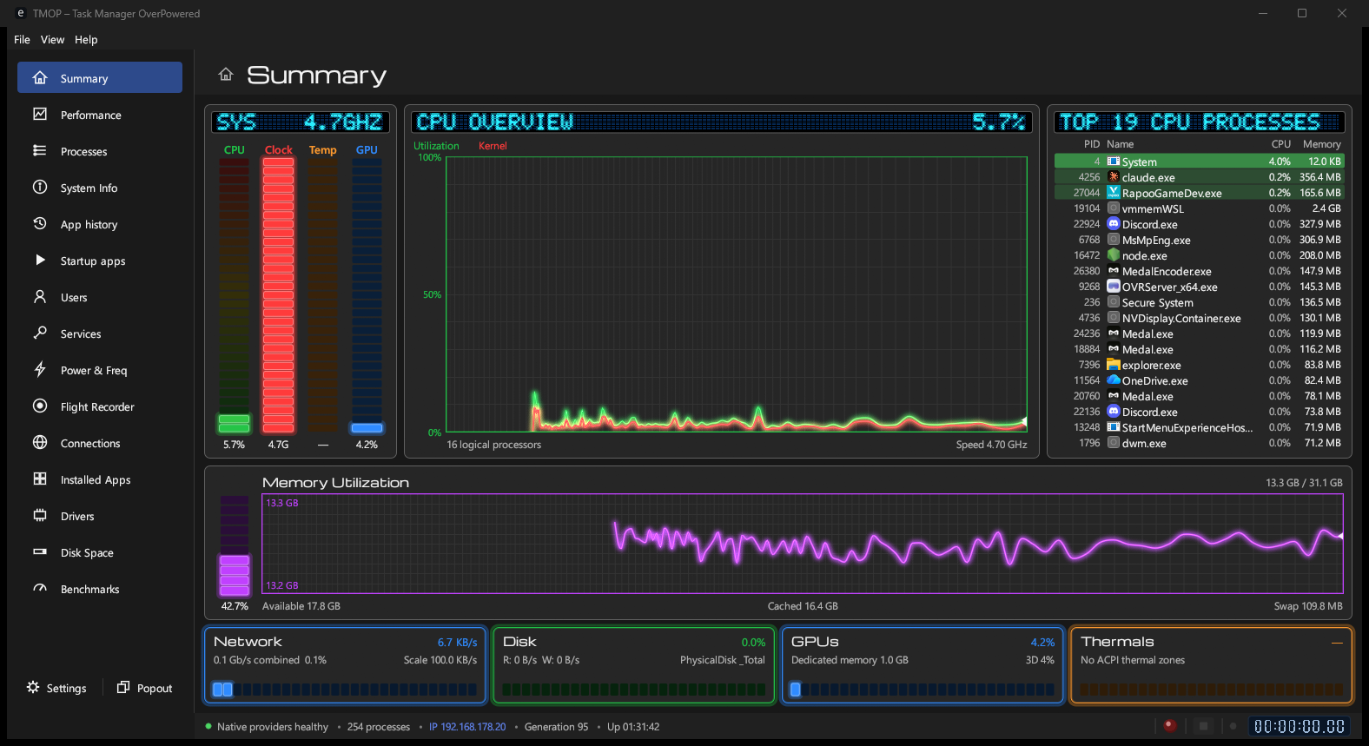Click the home icon beside Summary heading
The image size is (1369, 746).
point(226,75)
